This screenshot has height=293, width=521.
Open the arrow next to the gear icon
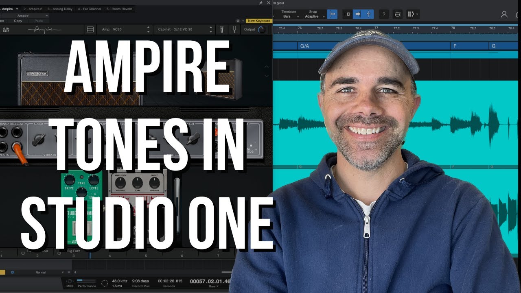tap(243, 21)
